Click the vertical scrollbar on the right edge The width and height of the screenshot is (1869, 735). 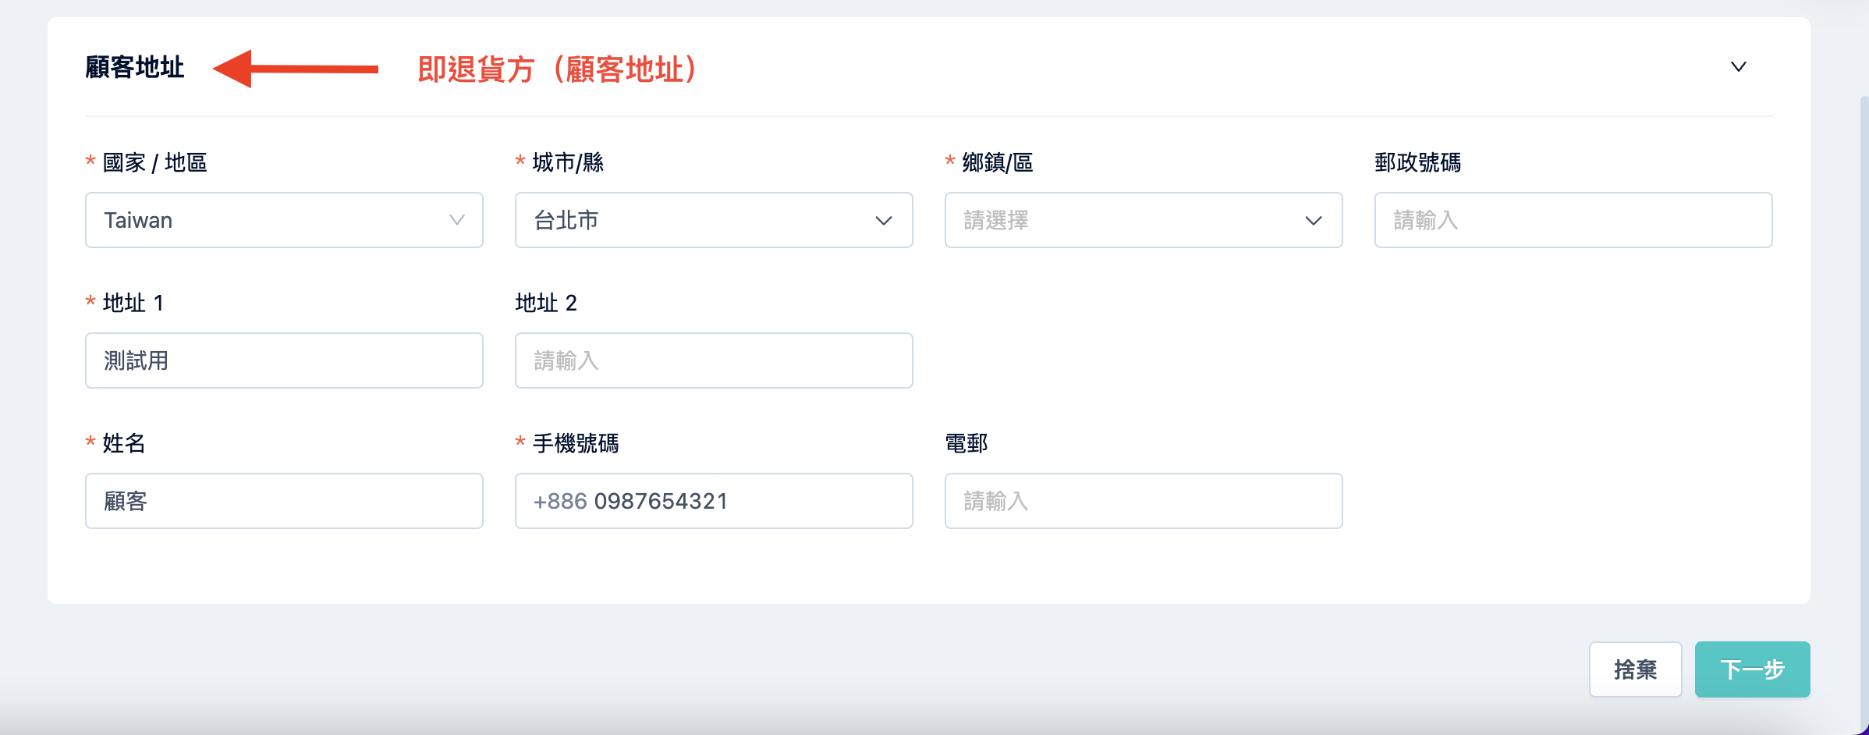point(1864,390)
